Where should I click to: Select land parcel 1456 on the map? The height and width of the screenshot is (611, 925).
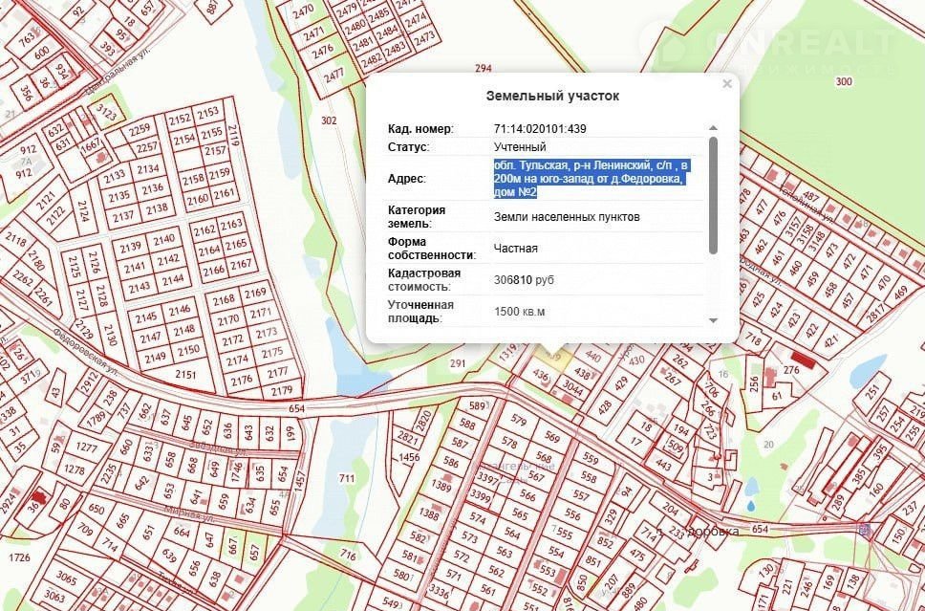409,458
